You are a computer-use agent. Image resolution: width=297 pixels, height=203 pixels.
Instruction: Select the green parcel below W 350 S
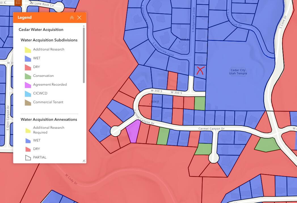point(200,103)
